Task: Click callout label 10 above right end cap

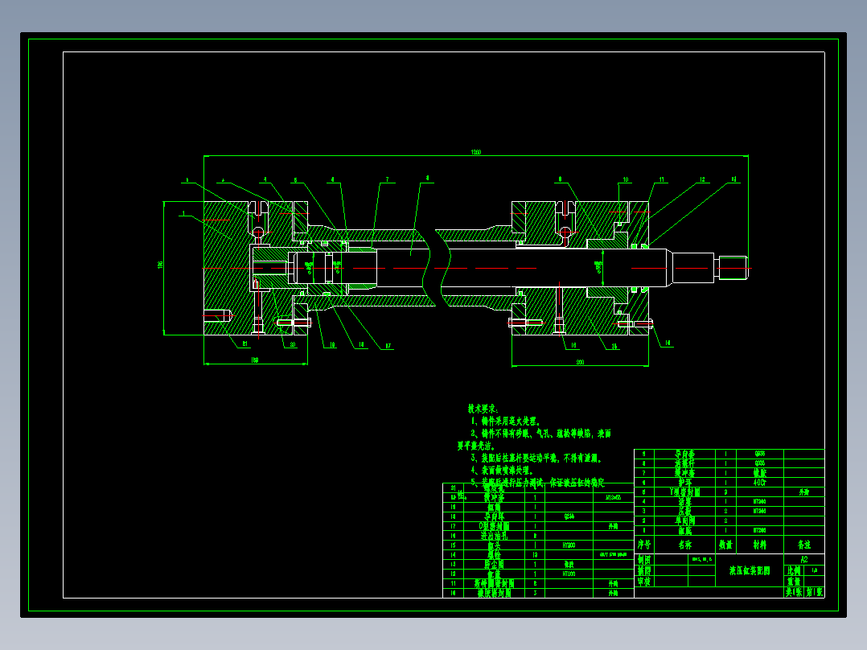Action: point(626,179)
